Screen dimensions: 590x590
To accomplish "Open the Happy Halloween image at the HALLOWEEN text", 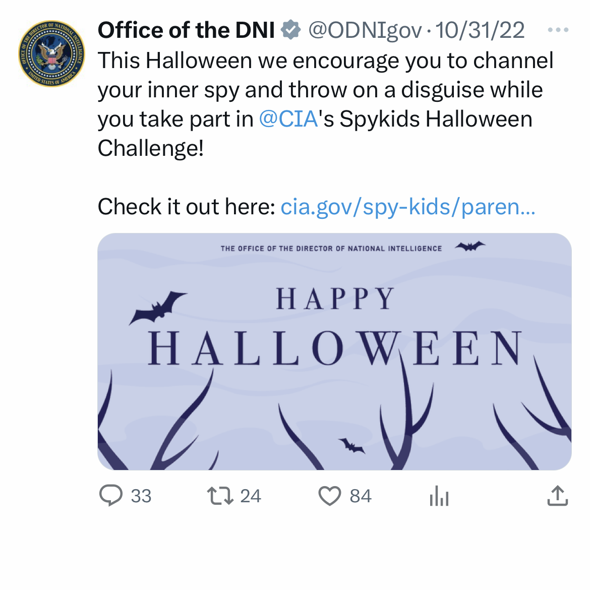I will click(335, 348).
